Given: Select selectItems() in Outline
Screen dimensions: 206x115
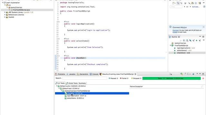Looking at the screenshot, I should pos(184,50).
